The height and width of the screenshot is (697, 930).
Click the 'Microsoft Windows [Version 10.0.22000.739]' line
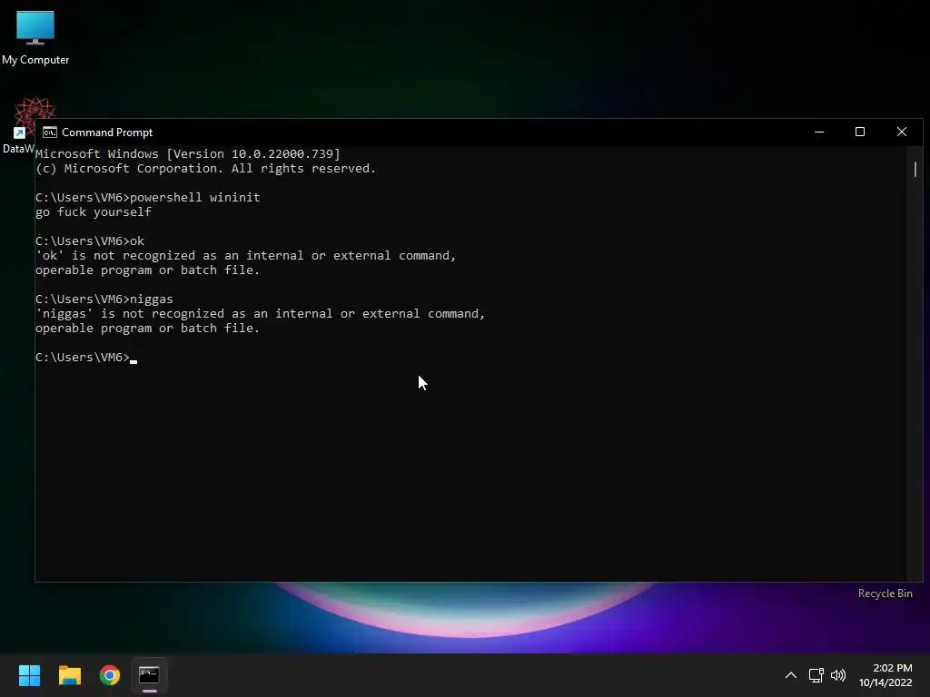pos(188,154)
